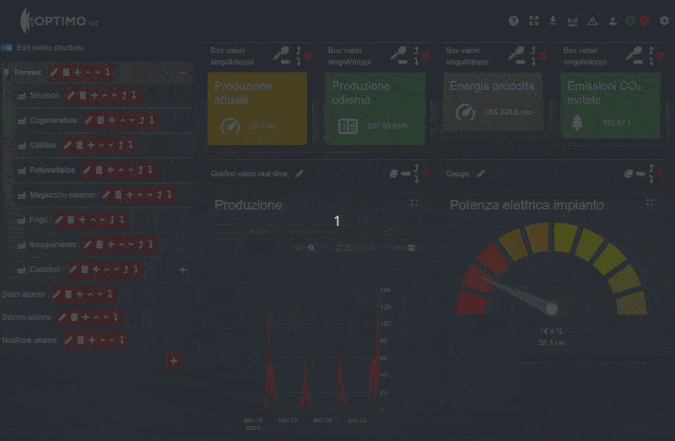Expand the Produzione chart to fullscreen

click(414, 202)
